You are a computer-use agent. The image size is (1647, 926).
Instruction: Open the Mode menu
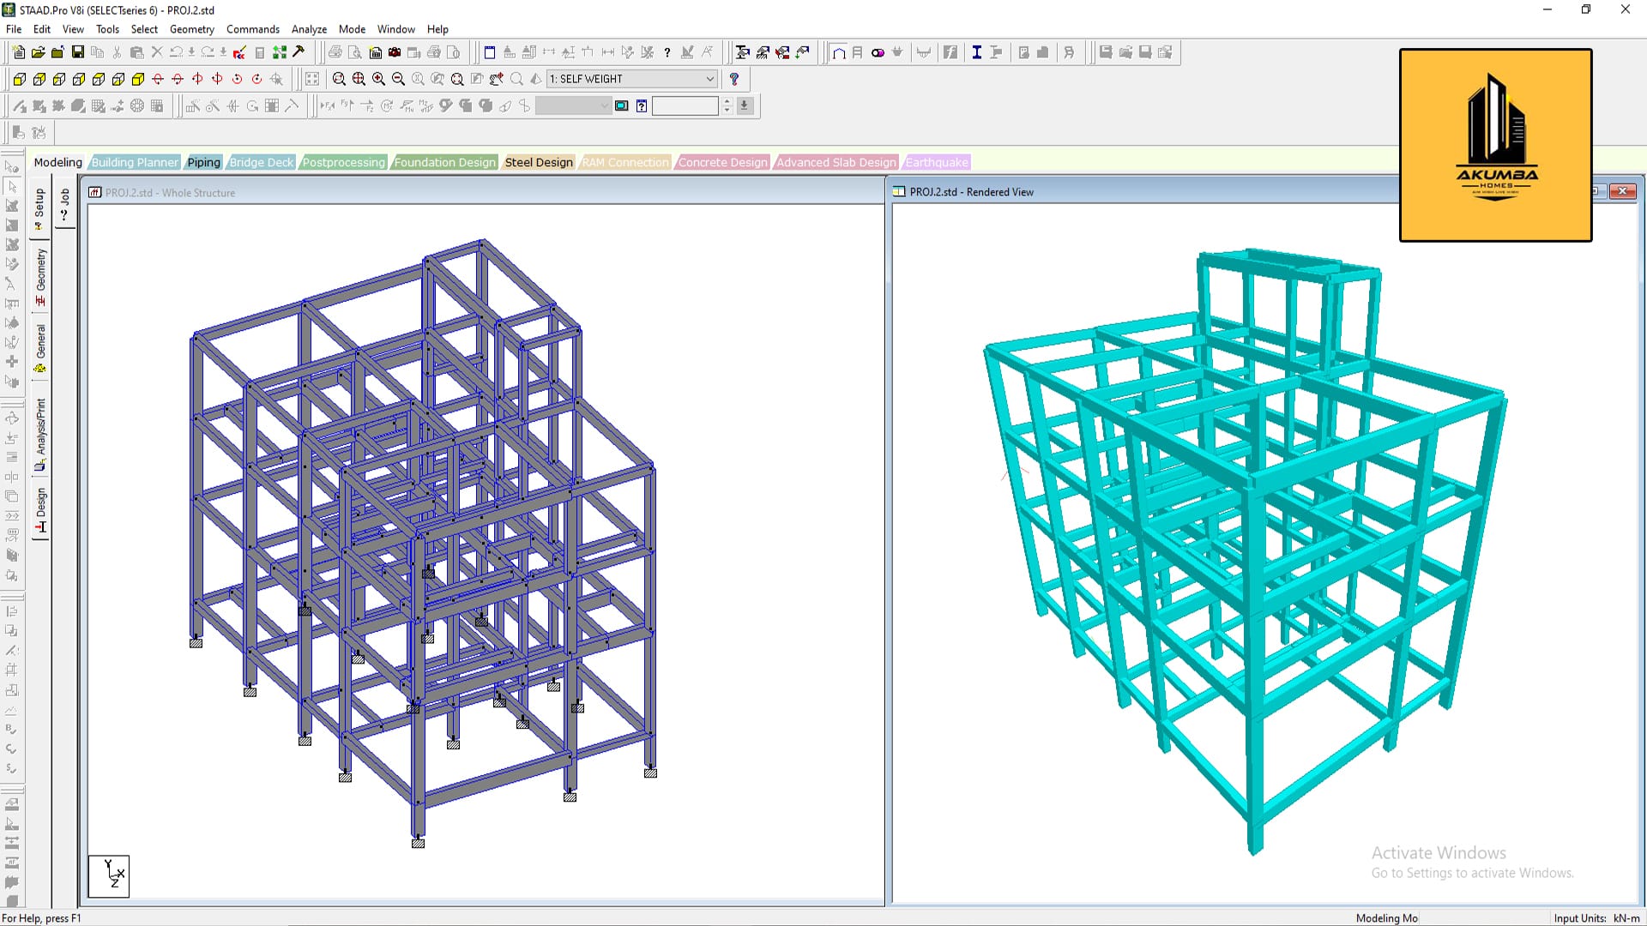[x=352, y=29]
